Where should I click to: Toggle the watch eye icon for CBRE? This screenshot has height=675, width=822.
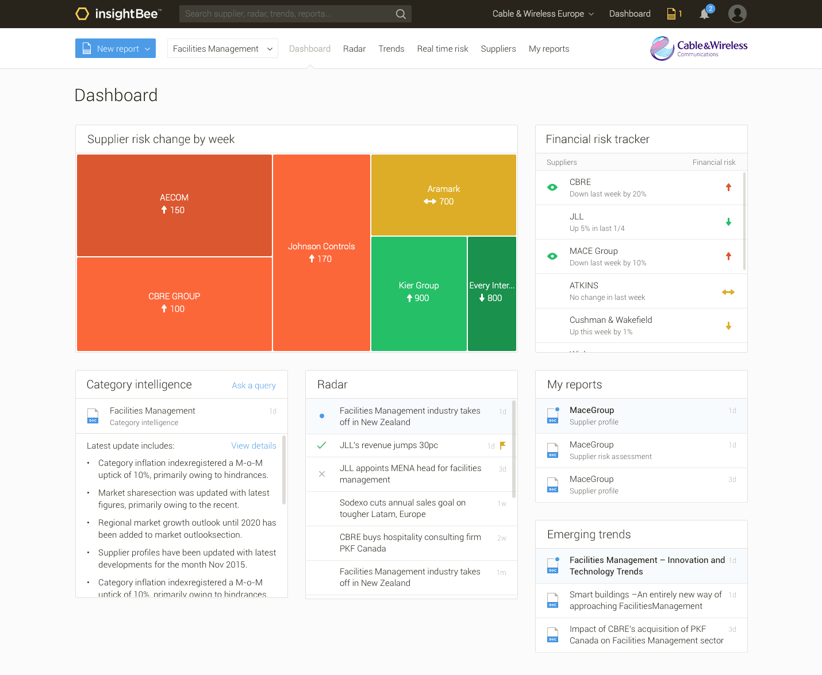[x=552, y=187]
